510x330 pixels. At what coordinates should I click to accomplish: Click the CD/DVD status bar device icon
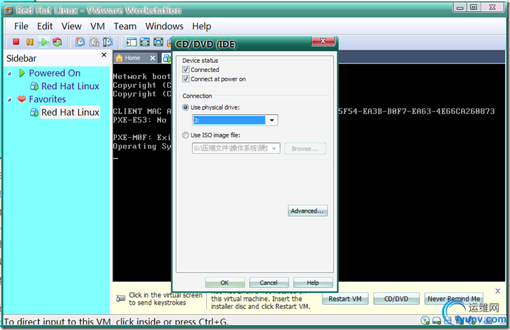tap(425, 321)
